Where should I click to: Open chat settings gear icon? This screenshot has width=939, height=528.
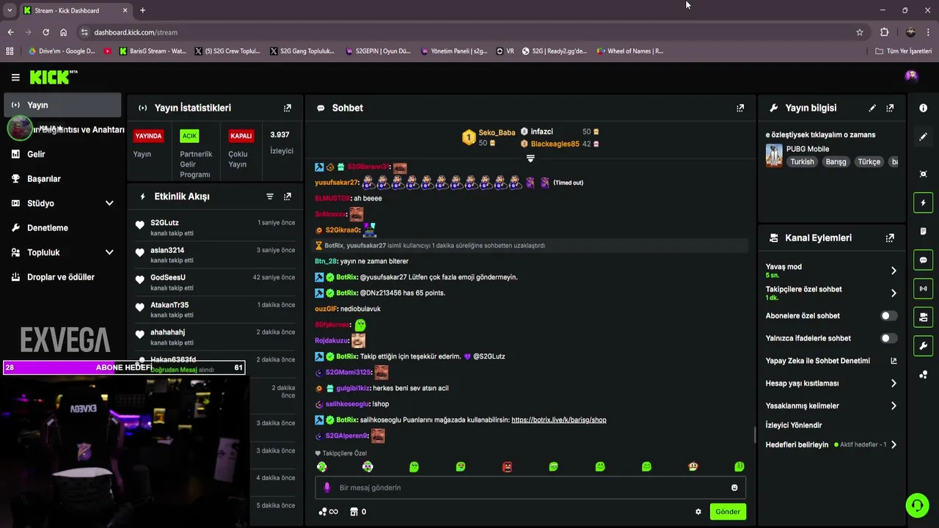(x=698, y=512)
